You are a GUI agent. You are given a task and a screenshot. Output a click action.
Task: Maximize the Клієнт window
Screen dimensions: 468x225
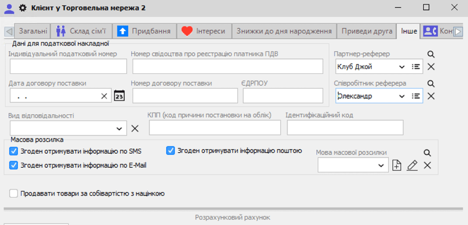click(426, 7)
